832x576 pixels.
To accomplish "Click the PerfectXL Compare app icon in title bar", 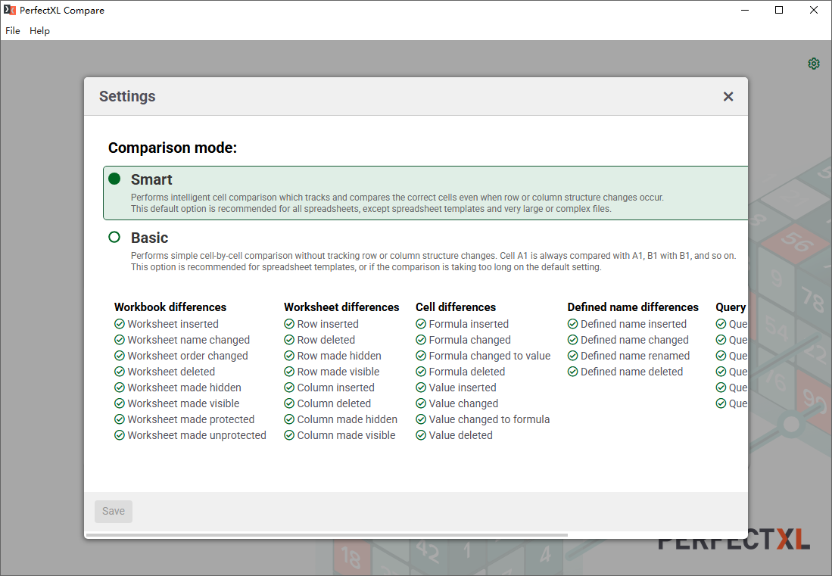I will 10,10.
